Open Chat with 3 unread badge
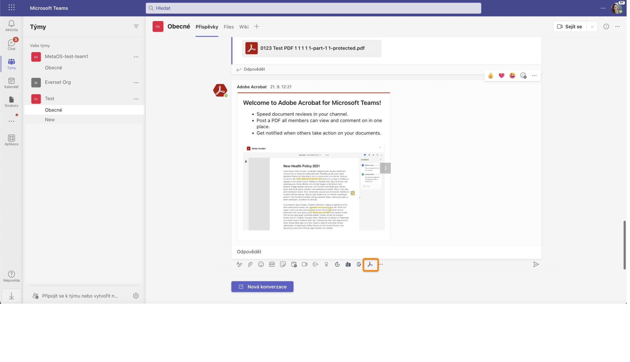The image size is (630, 362). click(x=11, y=45)
